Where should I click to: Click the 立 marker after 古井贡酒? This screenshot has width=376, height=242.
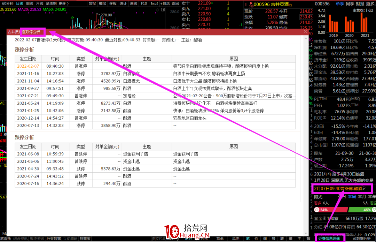[x=291, y=5]
